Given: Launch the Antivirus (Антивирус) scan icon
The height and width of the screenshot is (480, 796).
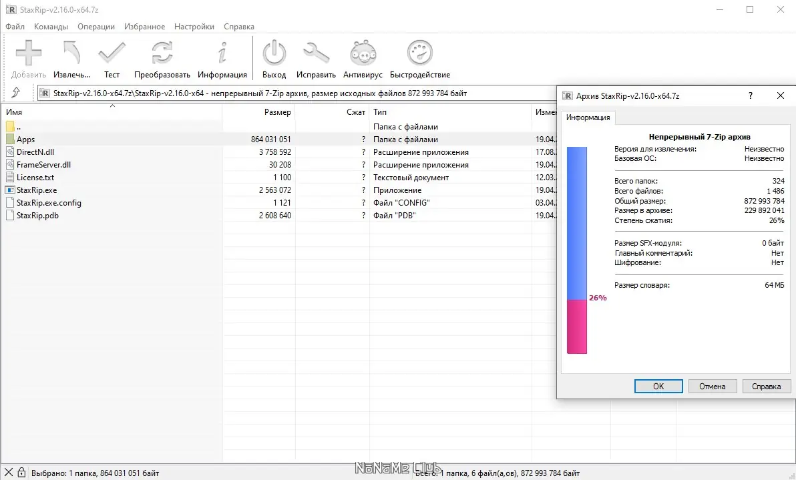Looking at the screenshot, I should click(363, 53).
